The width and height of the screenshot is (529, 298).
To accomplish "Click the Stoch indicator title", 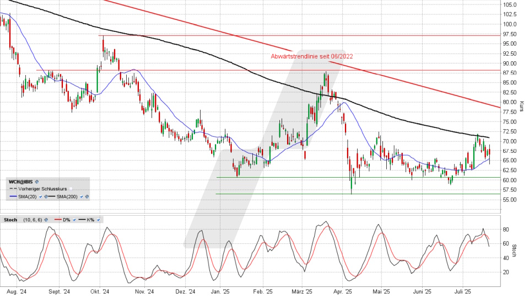I will [x=10, y=220].
